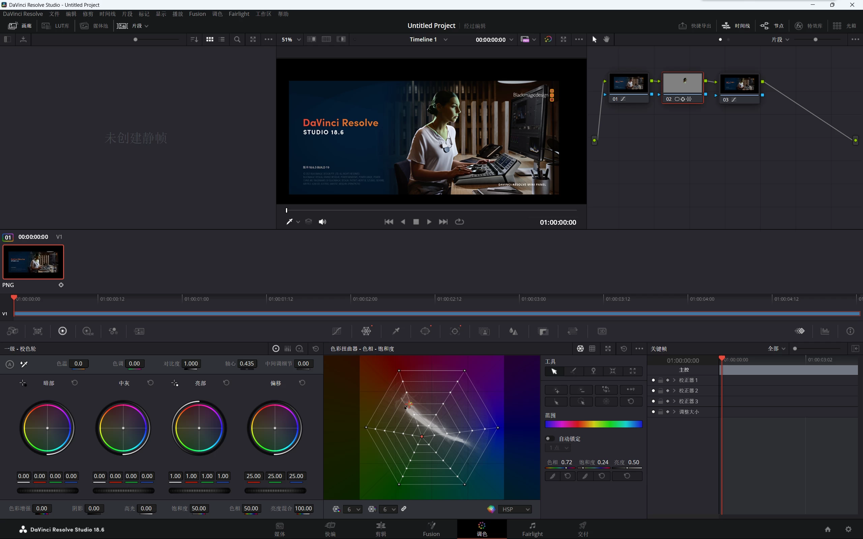This screenshot has height=539, width=863.
Task: Select the arrow tool in Color Warper tools
Action: tap(554, 371)
